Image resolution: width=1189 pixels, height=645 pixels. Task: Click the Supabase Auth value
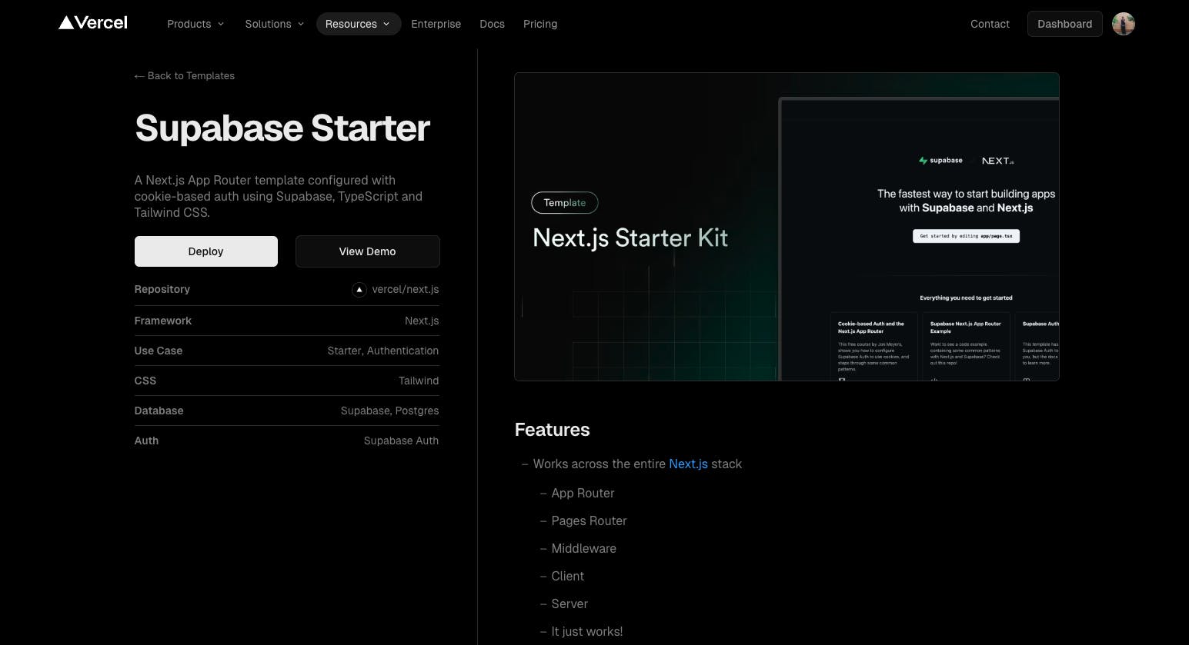tap(401, 441)
